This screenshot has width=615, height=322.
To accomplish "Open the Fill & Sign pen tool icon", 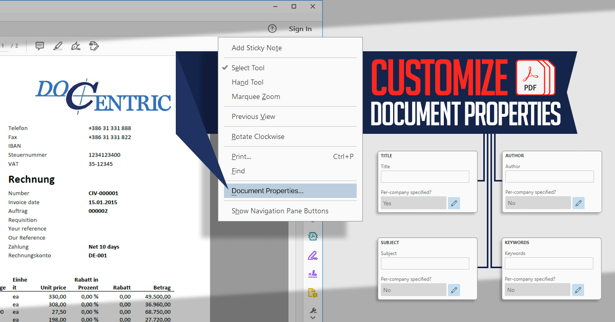I will click(313, 255).
